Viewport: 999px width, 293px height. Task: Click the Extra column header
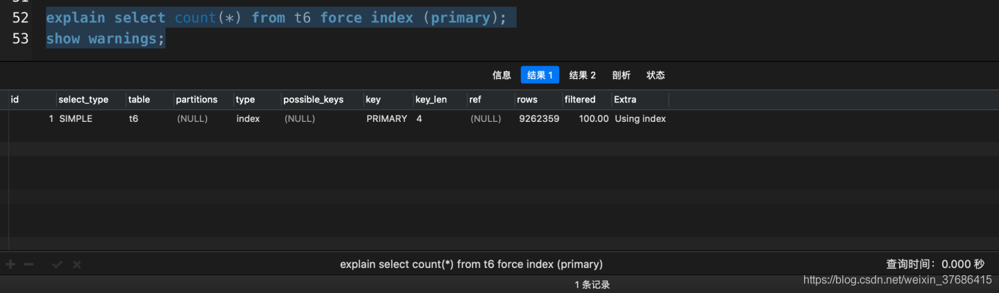625,100
